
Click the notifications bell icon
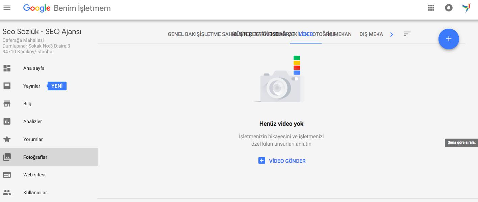[x=449, y=8]
